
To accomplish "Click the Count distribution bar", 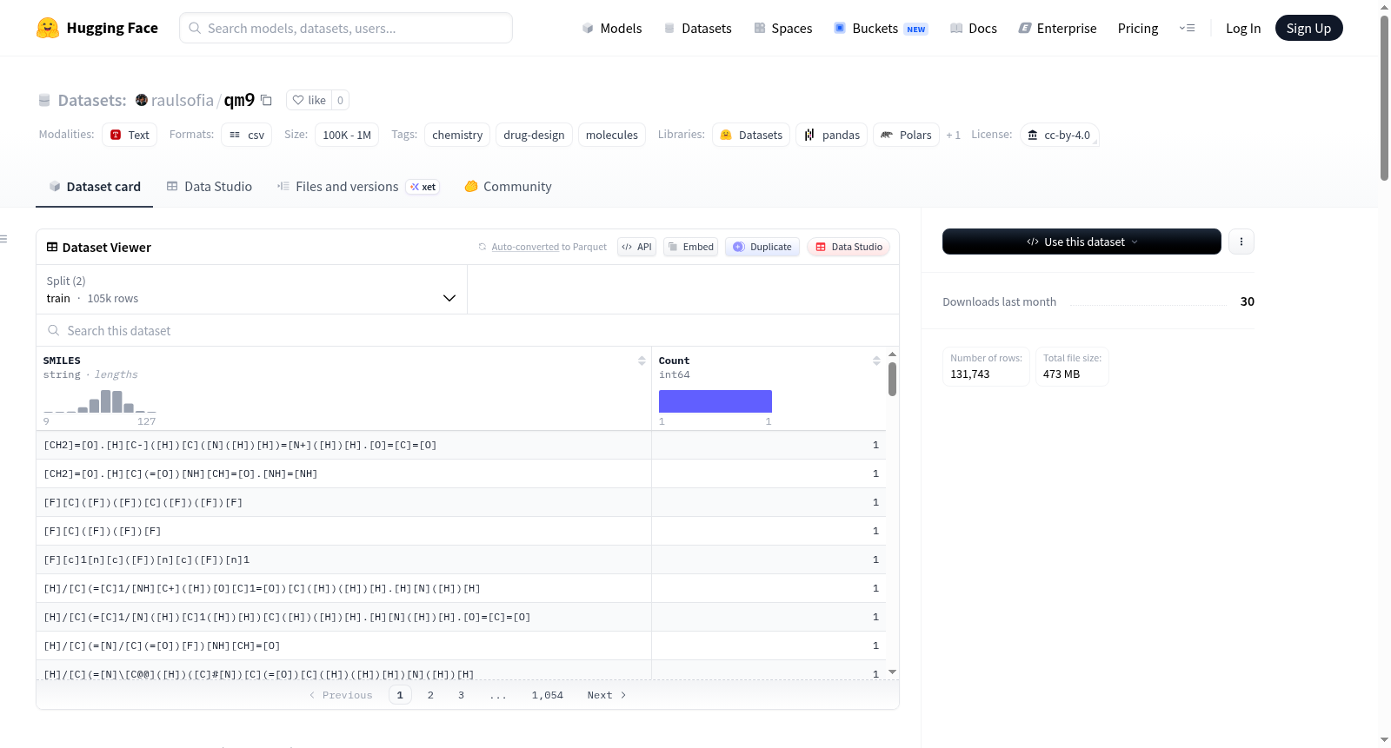I will pyautogui.click(x=715, y=401).
